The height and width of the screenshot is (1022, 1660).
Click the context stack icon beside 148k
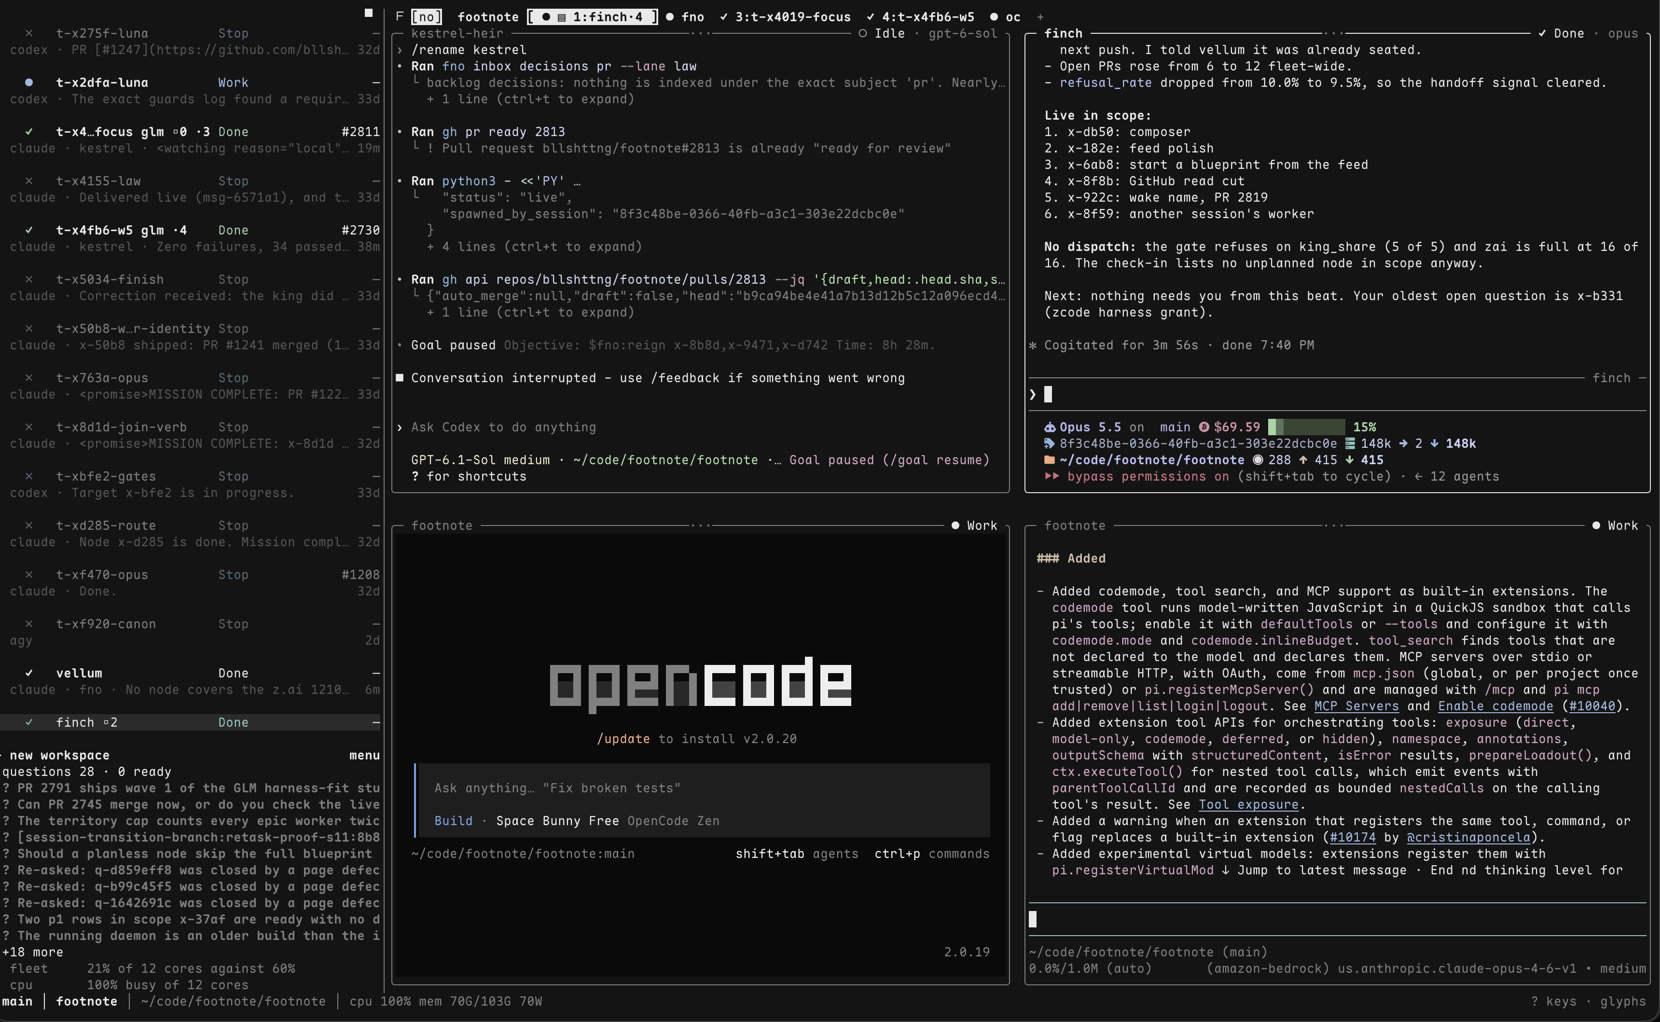(x=1350, y=443)
